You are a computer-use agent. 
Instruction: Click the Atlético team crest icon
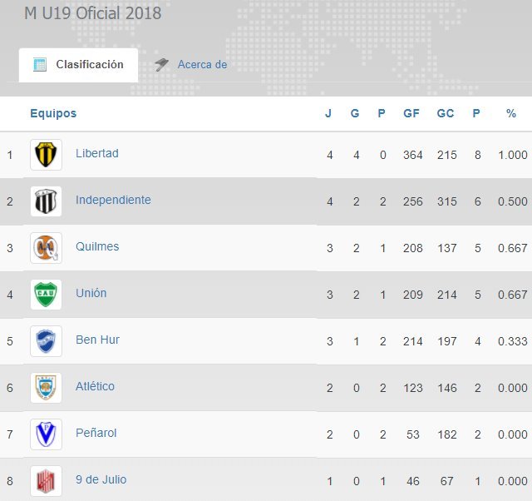(46, 388)
